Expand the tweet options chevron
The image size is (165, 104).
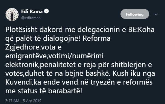(x=156, y=15)
